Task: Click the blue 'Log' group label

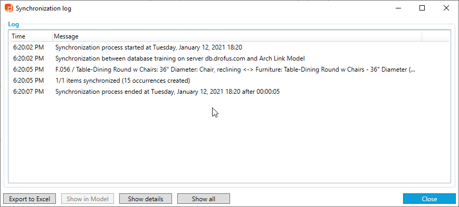Action: point(14,24)
